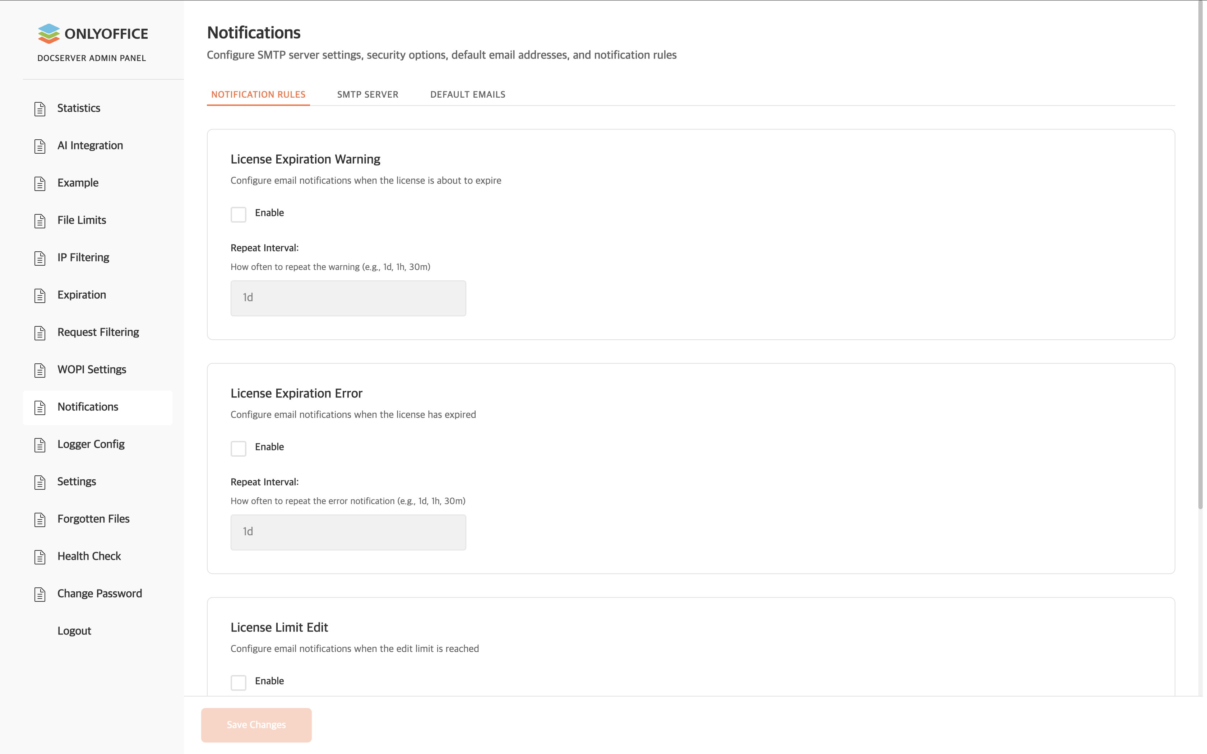Click the IP Filtering sidebar icon
The image size is (1207, 754).
click(40, 258)
